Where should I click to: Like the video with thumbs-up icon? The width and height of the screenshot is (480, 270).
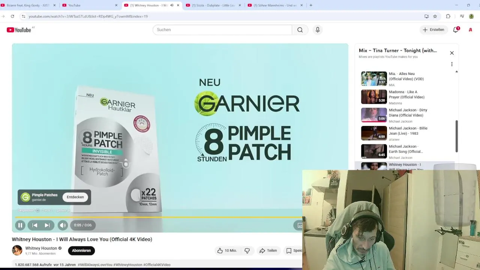[226, 250]
